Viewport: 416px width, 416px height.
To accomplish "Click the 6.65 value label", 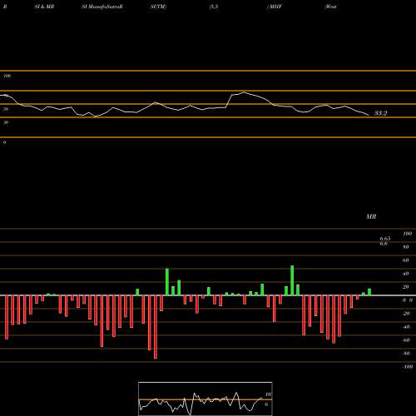I will [385, 239].
